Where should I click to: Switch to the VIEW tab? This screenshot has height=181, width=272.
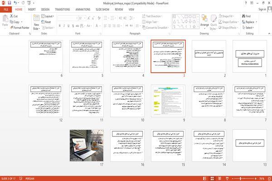131,10
